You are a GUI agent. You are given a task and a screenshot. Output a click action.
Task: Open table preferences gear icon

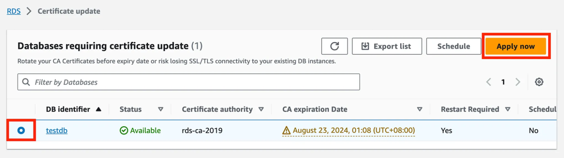pyautogui.click(x=539, y=82)
